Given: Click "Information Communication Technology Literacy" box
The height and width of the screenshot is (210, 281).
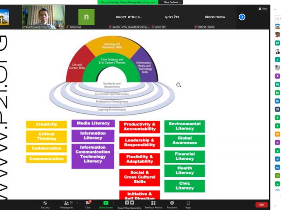Looking at the screenshot, I should pos(93,156).
